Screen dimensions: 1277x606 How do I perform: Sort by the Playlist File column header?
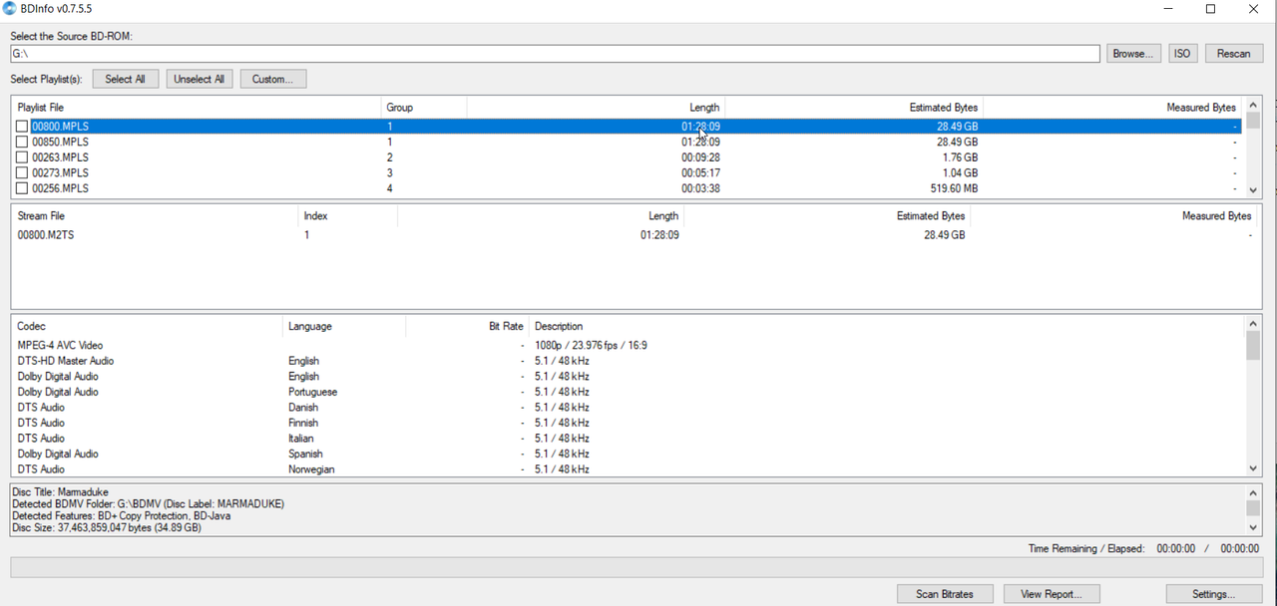[197, 108]
